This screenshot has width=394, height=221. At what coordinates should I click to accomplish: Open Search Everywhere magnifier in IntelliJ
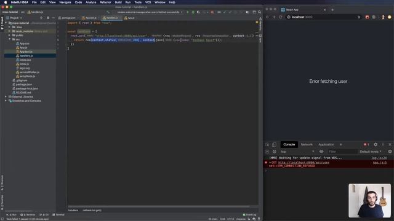coord(260,12)
